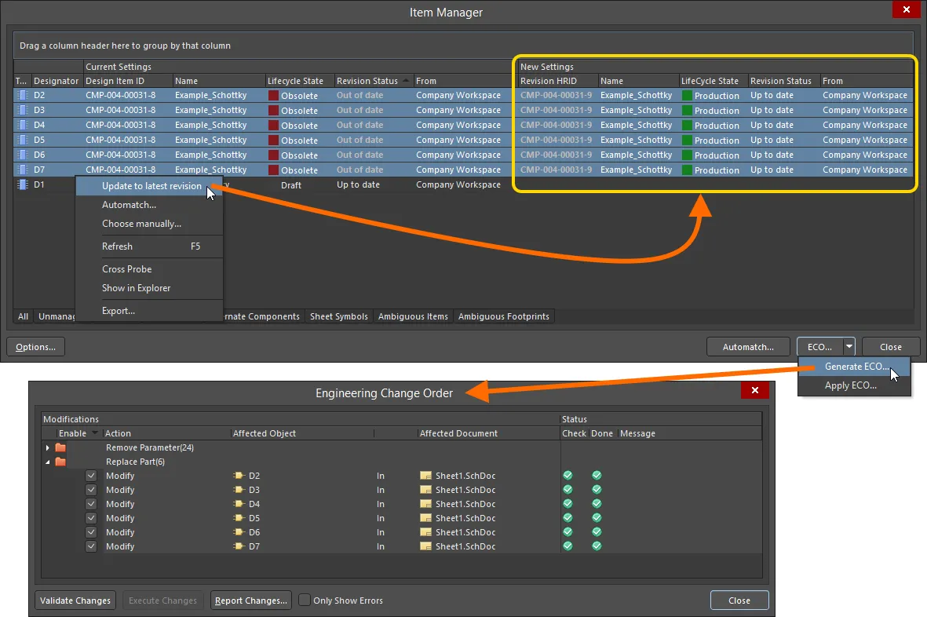Click the Done status icon for D2
The height and width of the screenshot is (617, 927).
597,475
